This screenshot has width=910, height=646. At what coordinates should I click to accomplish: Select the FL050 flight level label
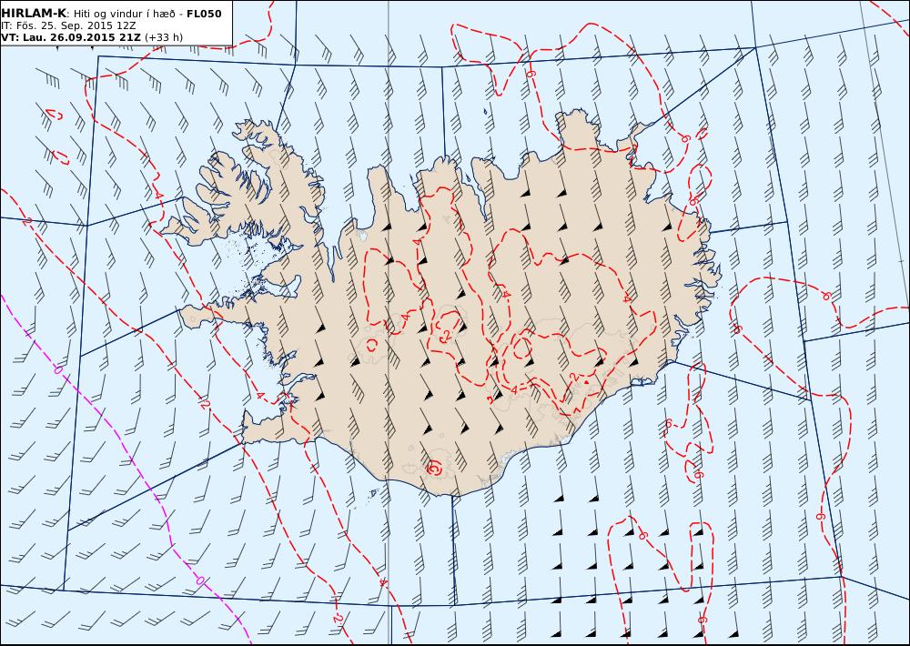pos(204,14)
